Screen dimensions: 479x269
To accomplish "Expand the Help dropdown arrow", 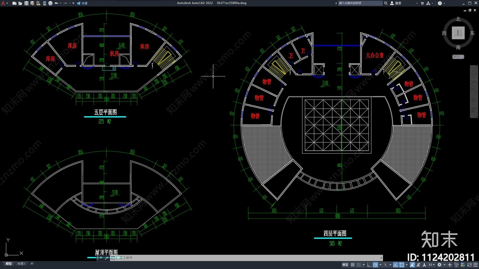I will click(x=444, y=3).
